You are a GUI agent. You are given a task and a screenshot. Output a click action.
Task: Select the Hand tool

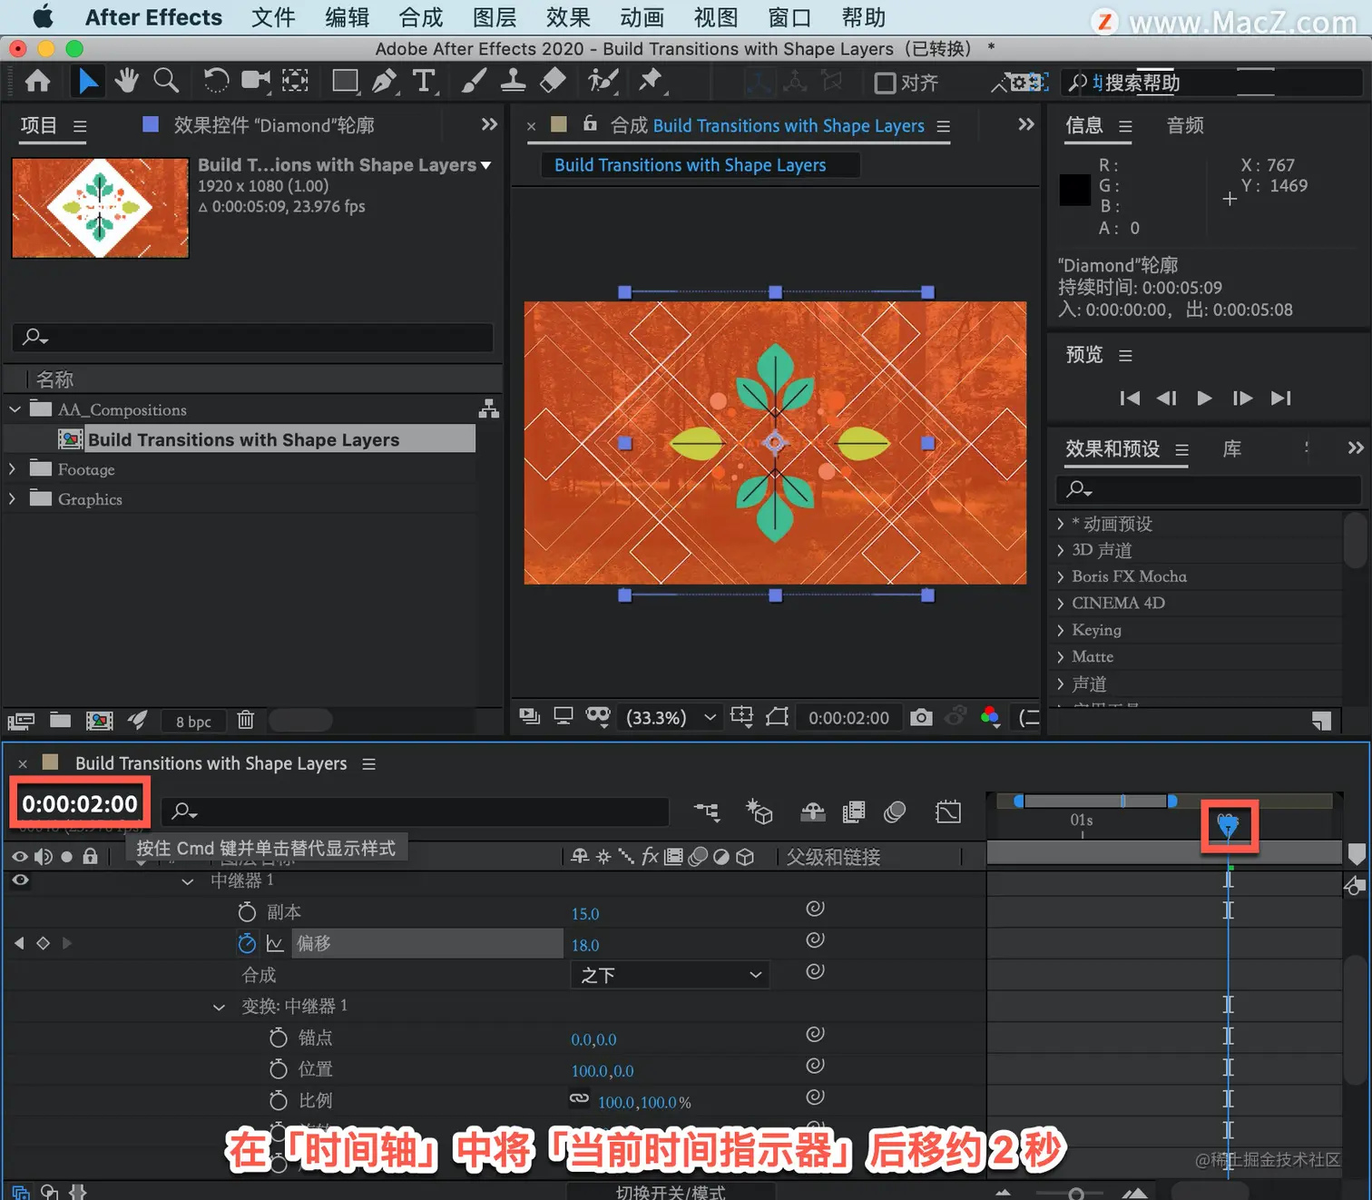(x=126, y=81)
